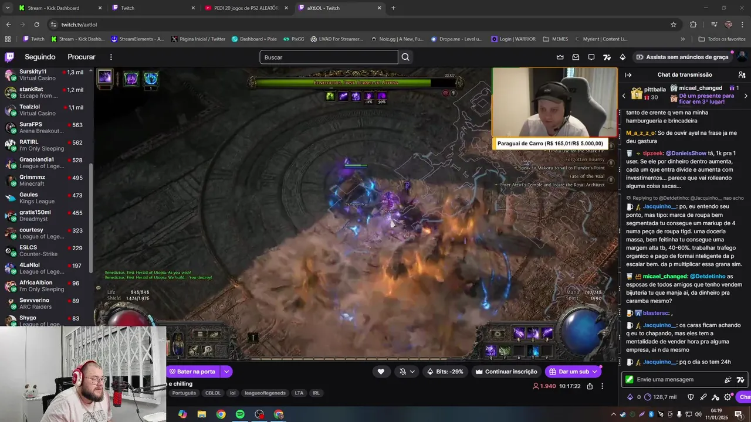
Task: Open the 7TV icon in top navigation
Action: (x=607, y=57)
